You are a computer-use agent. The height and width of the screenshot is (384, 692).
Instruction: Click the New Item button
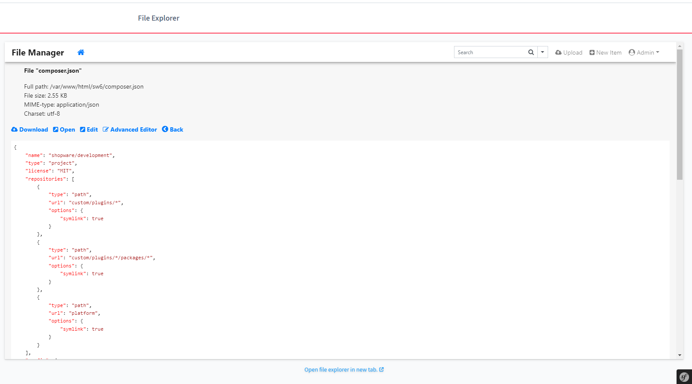605,52
